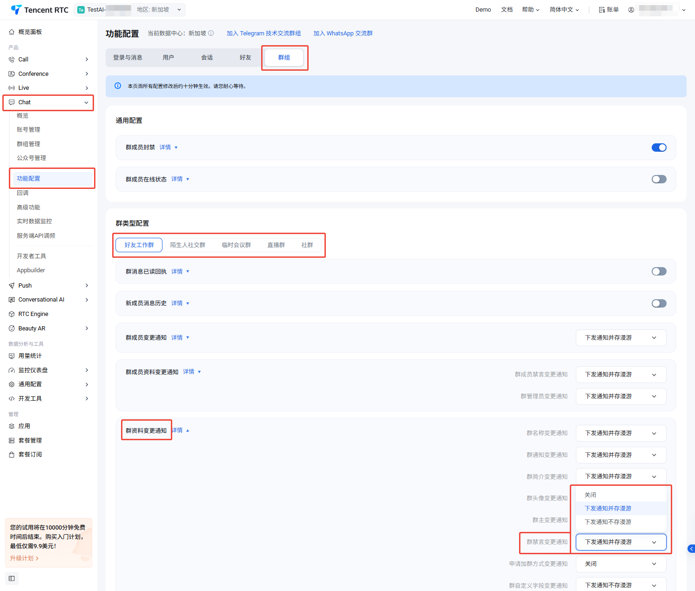Enable the 群成员在线状态 switch

coord(659,179)
